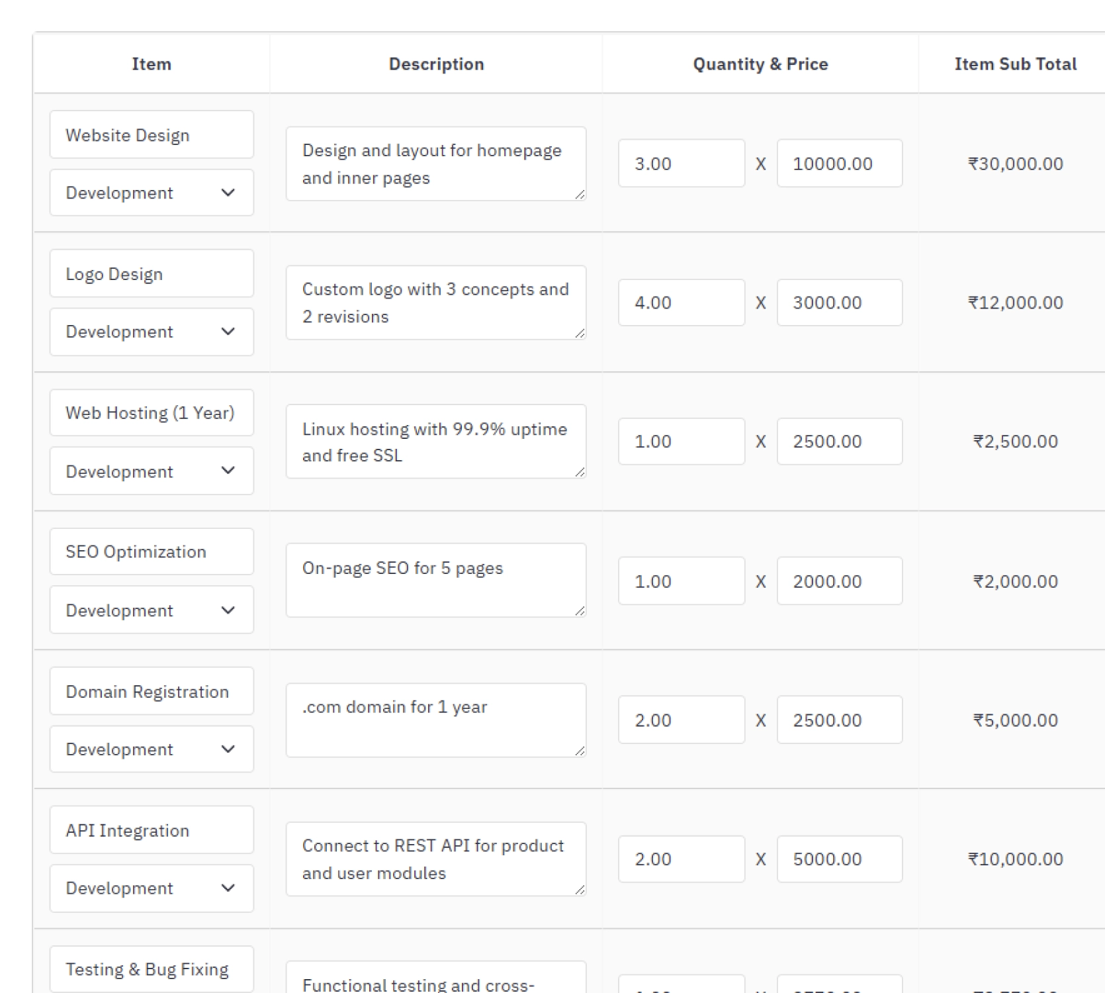Focus the Web Hosting (1 Year) name field
Image resolution: width=1105 pixels, height=993 pixels.
[x=152, y=412]
